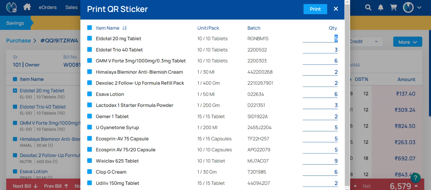This screenshot has width=431, height=190.
Task: Select the Savings tab
Action: pyautogui.click(x=15, y=23)
